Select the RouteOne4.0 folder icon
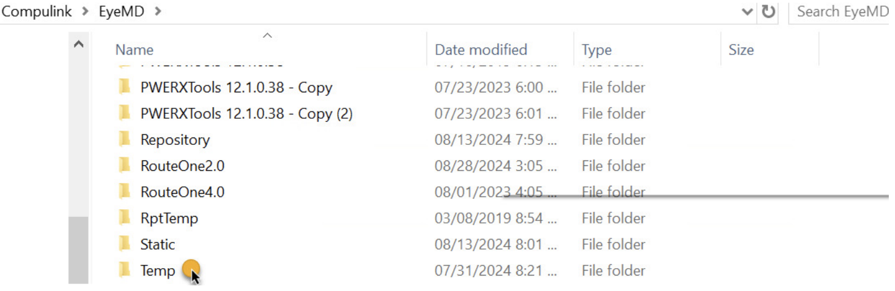 [x=125, y=191]
